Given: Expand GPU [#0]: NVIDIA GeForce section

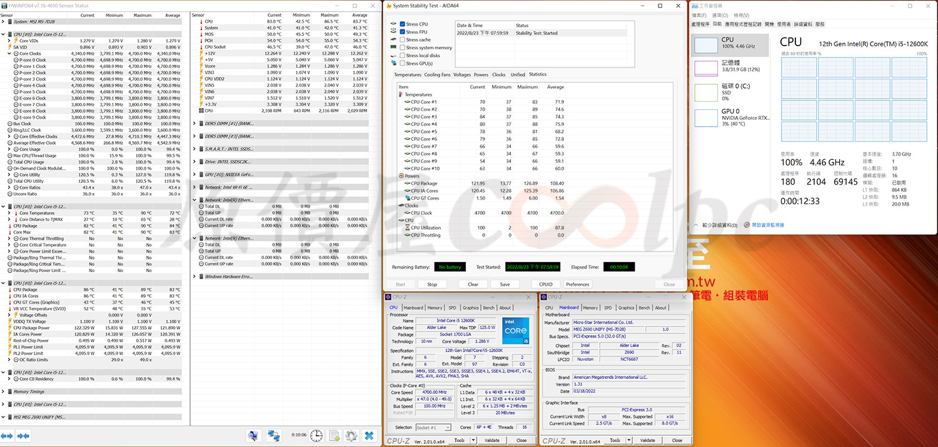Looking at the screenshot, I should coord(194,174).
